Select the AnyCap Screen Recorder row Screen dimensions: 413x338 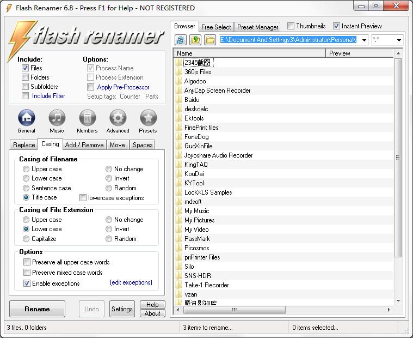(283, 90)
